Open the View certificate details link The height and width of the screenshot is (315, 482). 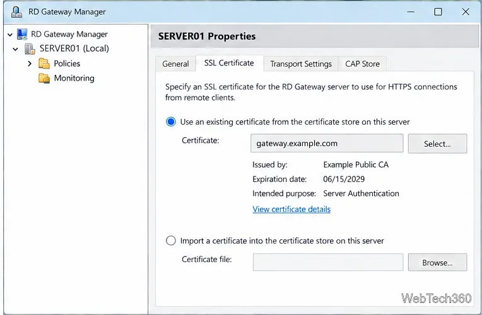[291, 209]
